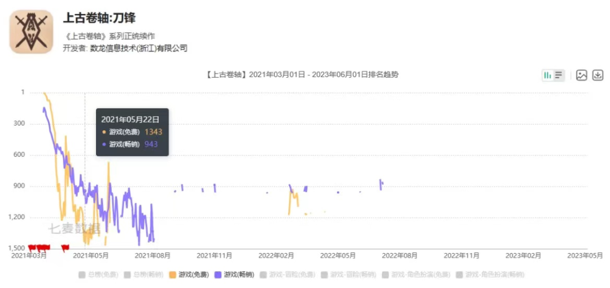Click the y-axis label 300
The width and height of the screenshot is (610, 288).
click(19, 124)
